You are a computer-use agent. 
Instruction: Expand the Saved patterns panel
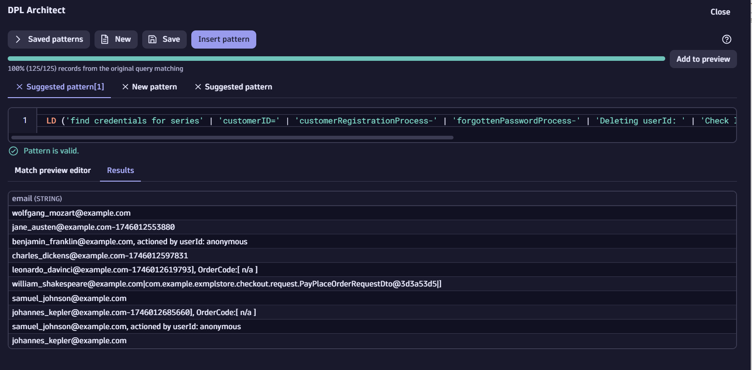(49, 39)
